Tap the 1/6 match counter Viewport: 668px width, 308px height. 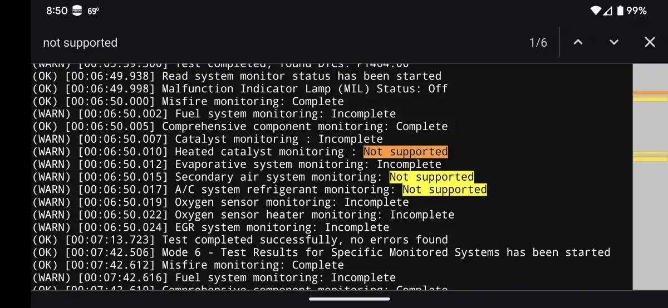click(x=538, y=43)
